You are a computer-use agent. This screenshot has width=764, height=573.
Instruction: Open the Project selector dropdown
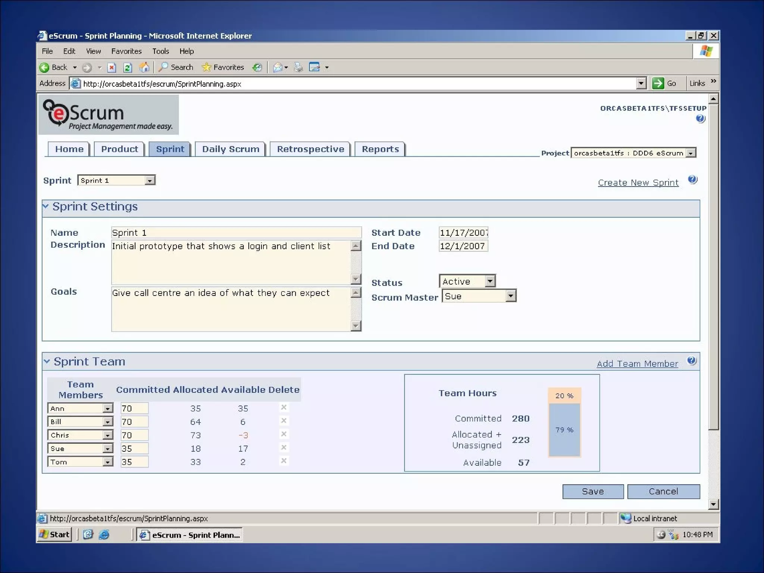point(691,153)
